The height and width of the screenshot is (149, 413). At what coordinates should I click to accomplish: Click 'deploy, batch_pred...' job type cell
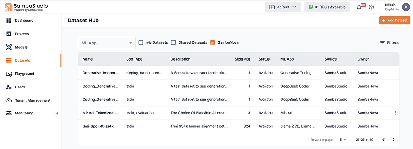tap(144, 73)
